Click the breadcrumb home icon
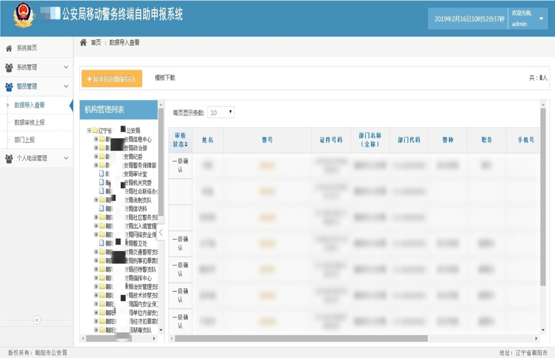The height and width of the screenshot is (358, 555). click(83, 42)
